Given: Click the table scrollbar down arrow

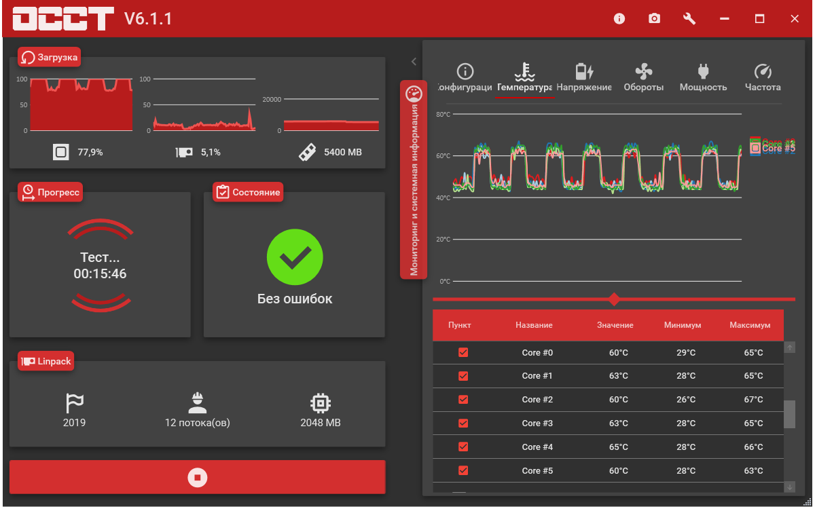Looking at the screenshot, I should point(789,487).
